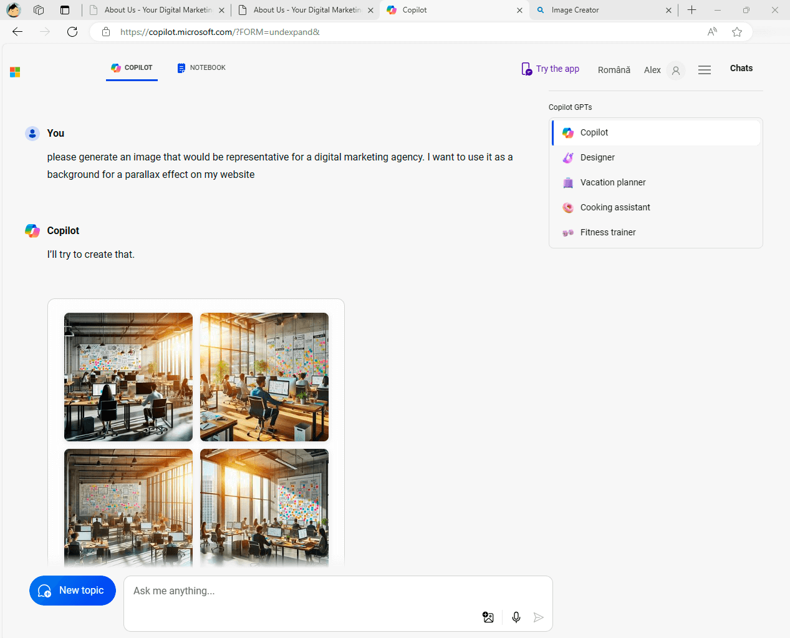This screenshot has height=638, width=790.
Task: Refresh the current page
Action: [x=72, y=32]
